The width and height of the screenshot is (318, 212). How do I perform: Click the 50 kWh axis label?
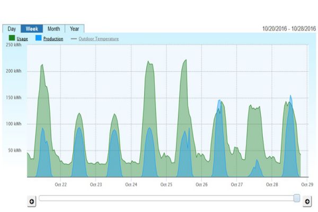click(15, 151)
